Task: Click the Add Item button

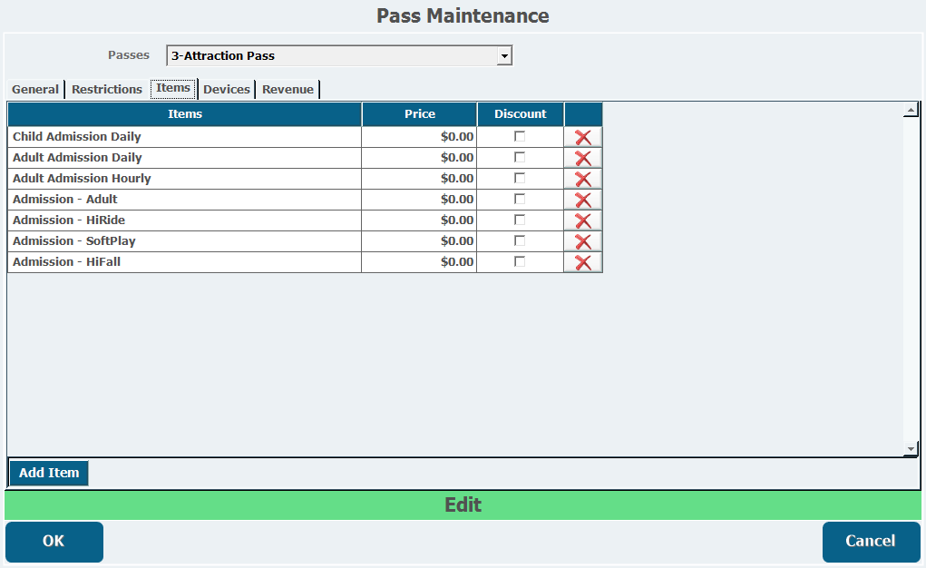Action: [49, 473]
